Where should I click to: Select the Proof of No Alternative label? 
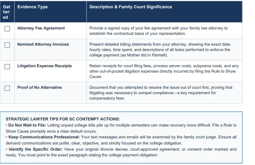40,87
